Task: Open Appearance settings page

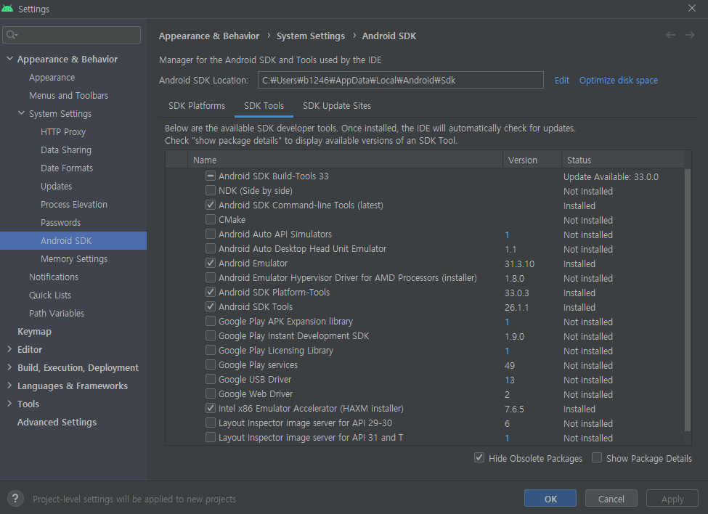Action: click(x=52, y=77)
